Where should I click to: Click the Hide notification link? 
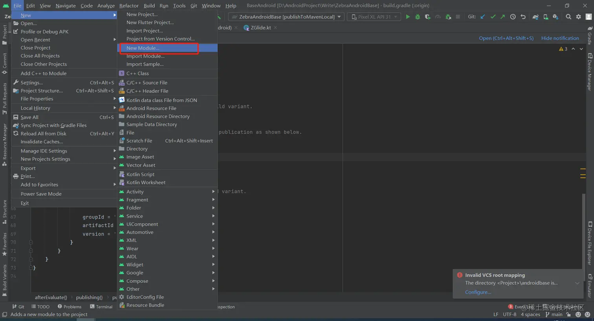click(560, 38)
